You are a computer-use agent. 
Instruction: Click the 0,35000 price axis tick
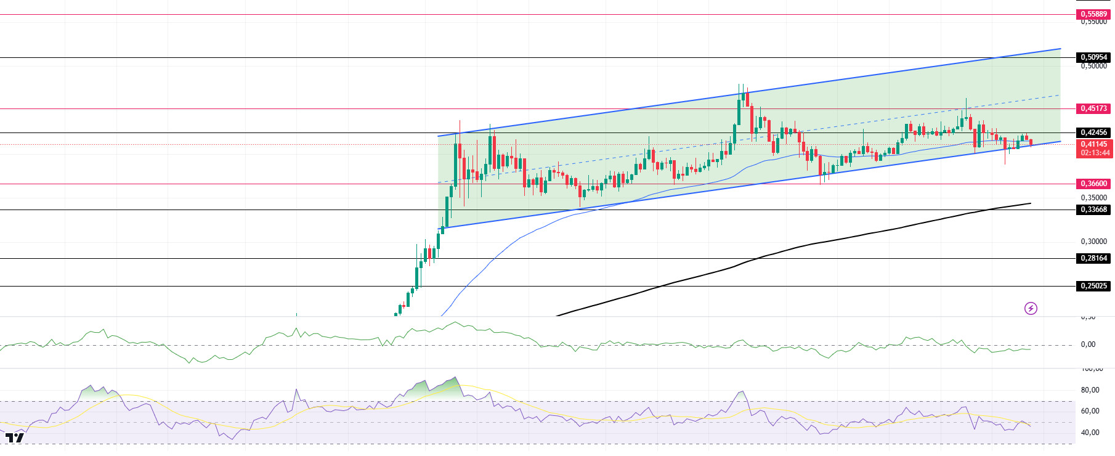pyautogui.click(x=1094, y=198)
